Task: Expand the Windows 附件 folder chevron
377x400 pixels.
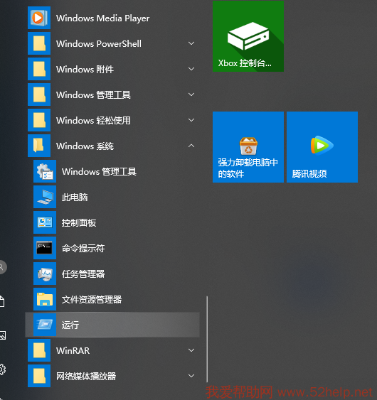Action: [191, 69]
